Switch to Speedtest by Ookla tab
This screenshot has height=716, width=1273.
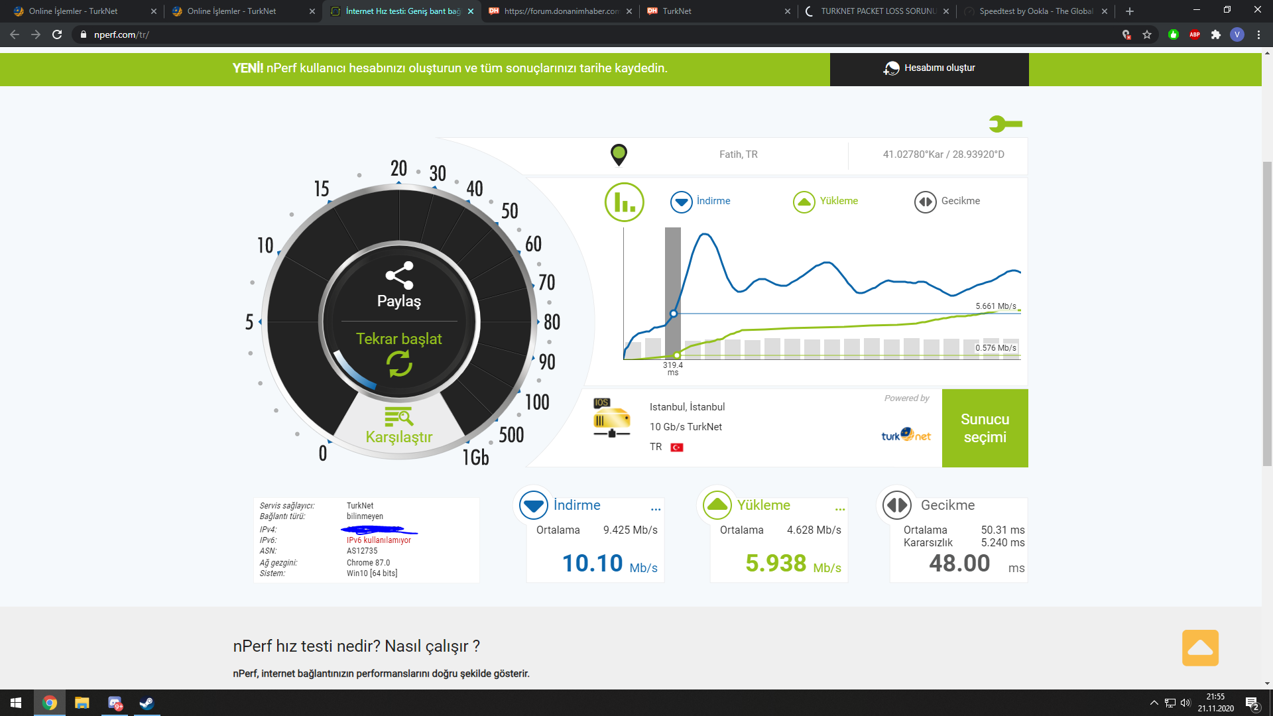[x=1036, y=11]
